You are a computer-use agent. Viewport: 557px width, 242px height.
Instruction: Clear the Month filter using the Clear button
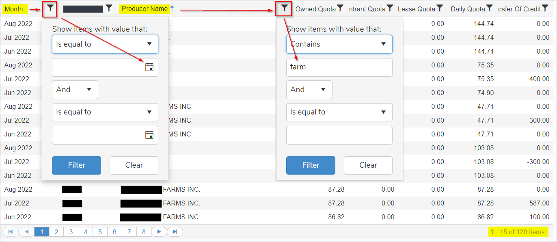pos(134,165)
